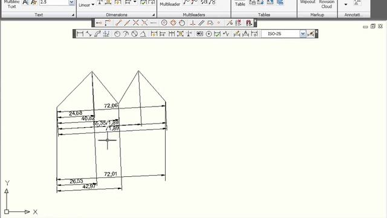
Task: Open Dimension Space tool
Action: tap(180, 34)
